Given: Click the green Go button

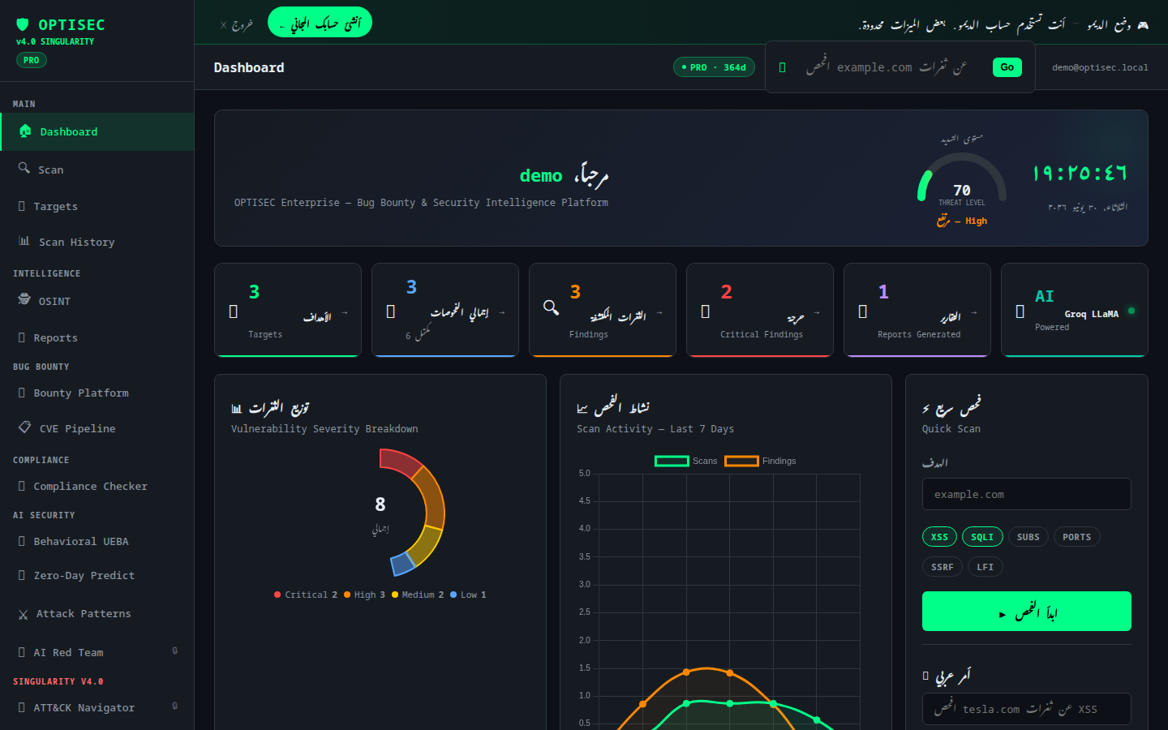Looking at the screenshot, I should (1007, 67).
